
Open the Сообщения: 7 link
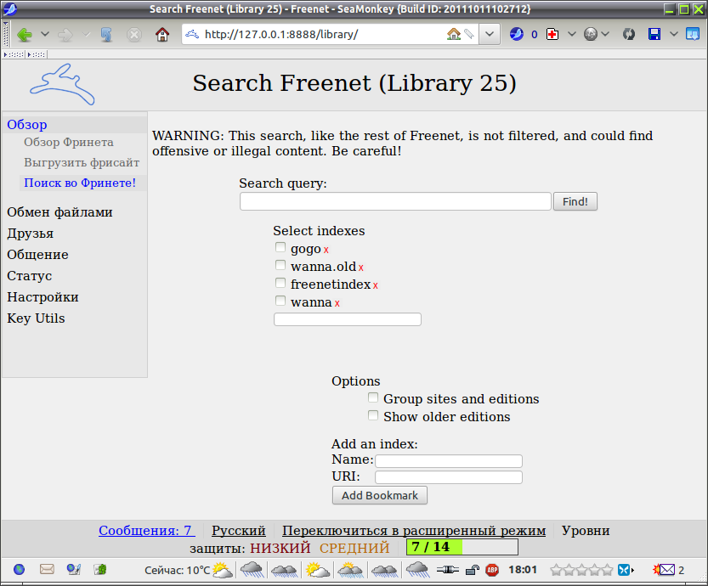click(x=147, y=531)
